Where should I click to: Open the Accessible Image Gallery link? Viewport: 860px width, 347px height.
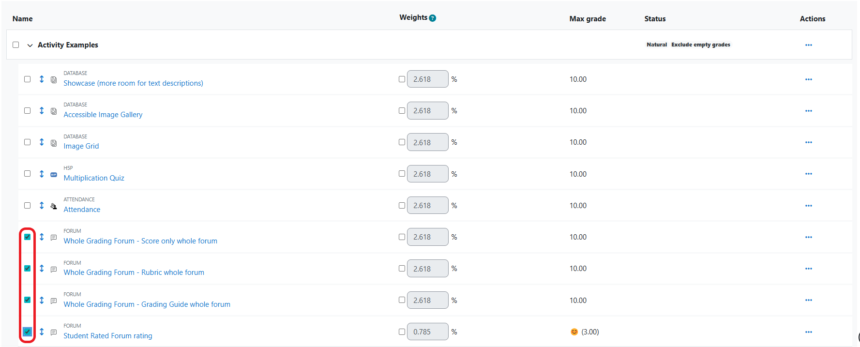point(103,115)
